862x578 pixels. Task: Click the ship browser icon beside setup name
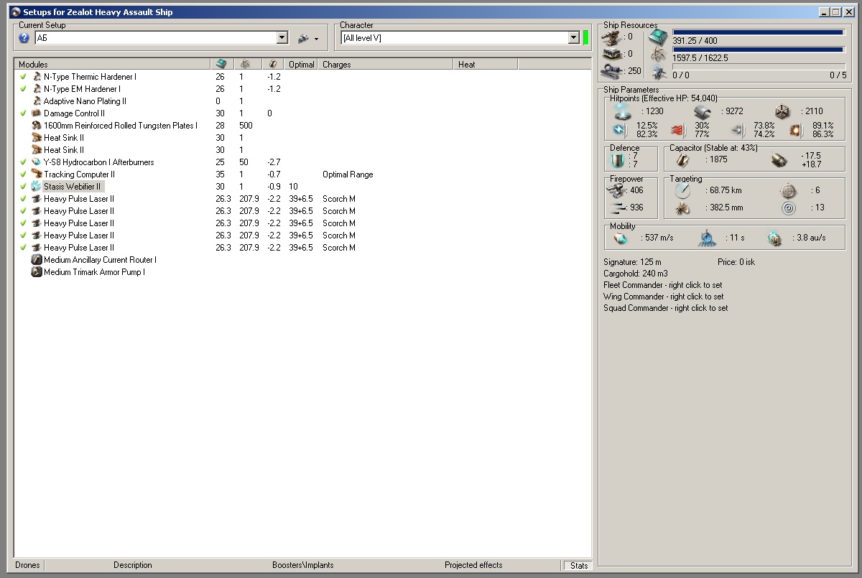tap(303, 38)
